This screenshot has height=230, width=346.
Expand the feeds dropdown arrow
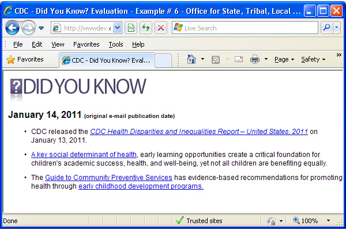[227, 59]
